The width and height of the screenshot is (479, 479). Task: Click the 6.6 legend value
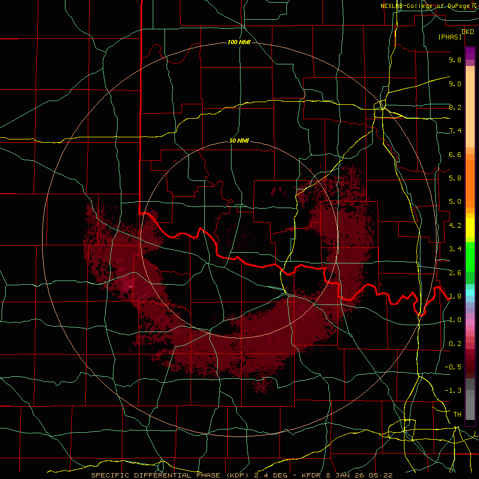tap(455, 154)
